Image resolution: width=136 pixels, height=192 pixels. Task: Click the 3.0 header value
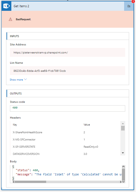click(85, 154)
